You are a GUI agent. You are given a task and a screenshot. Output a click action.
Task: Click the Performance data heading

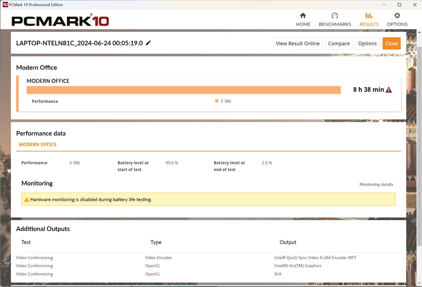[41, 133]
